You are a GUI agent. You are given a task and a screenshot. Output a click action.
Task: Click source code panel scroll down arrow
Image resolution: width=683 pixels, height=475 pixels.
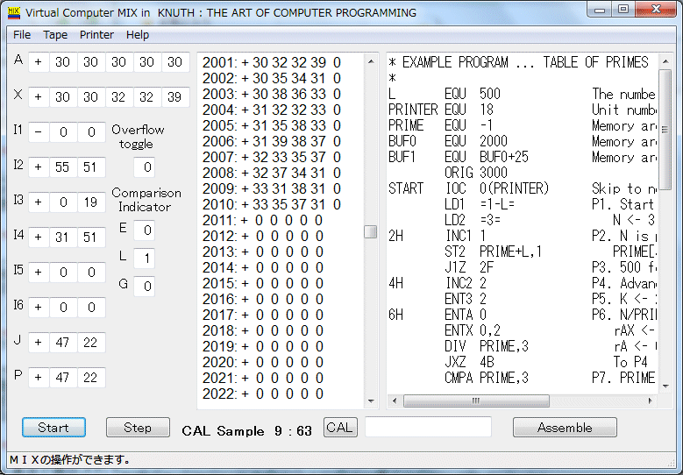[x=665, y=386]
